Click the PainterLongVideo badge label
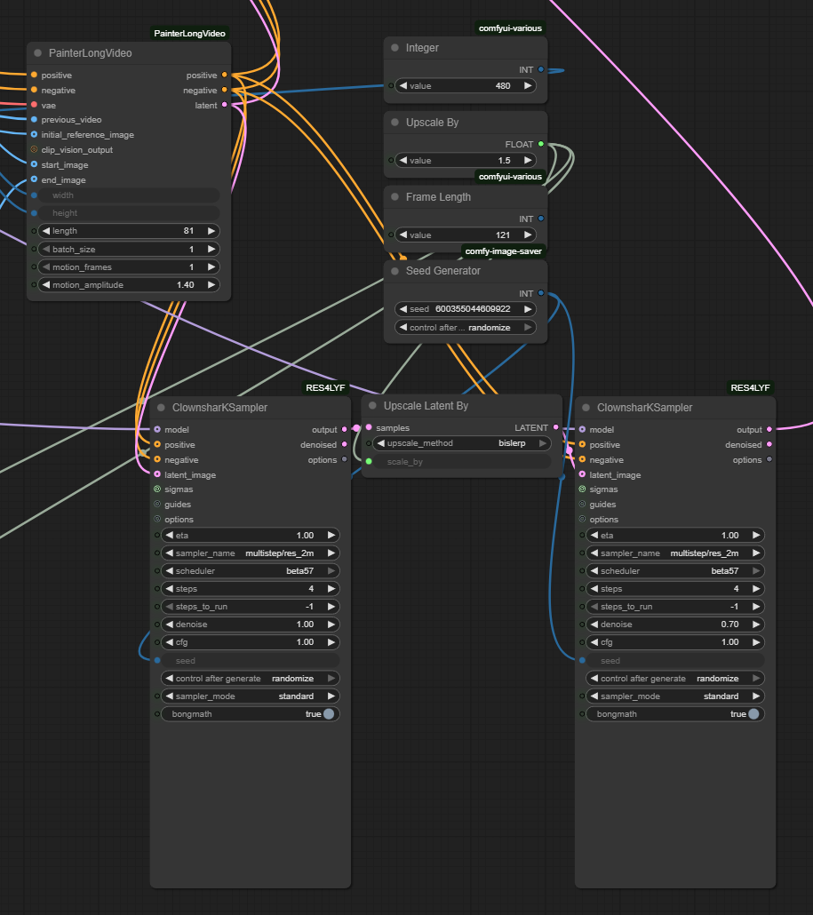 tap(189, 33)
